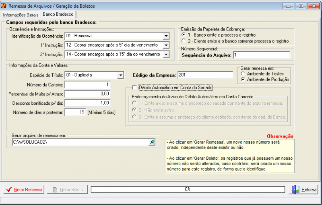This screenshot has height=205, width=322.
Task: Open folder browse magnifier icon
Action: [152, 142]
